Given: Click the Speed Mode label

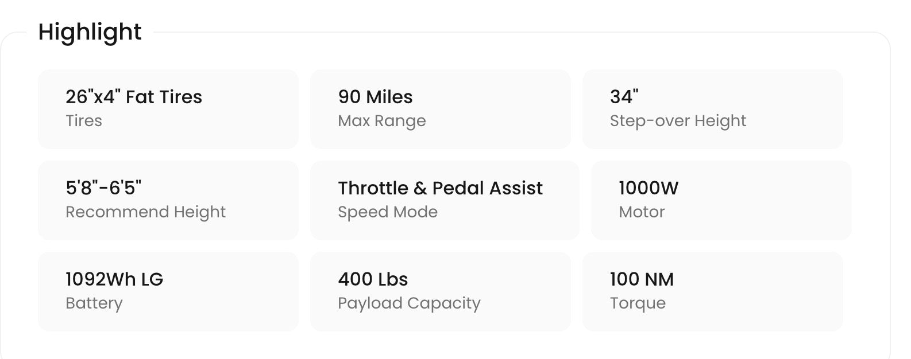Looking at the screenshot, I should pos(388,212).
